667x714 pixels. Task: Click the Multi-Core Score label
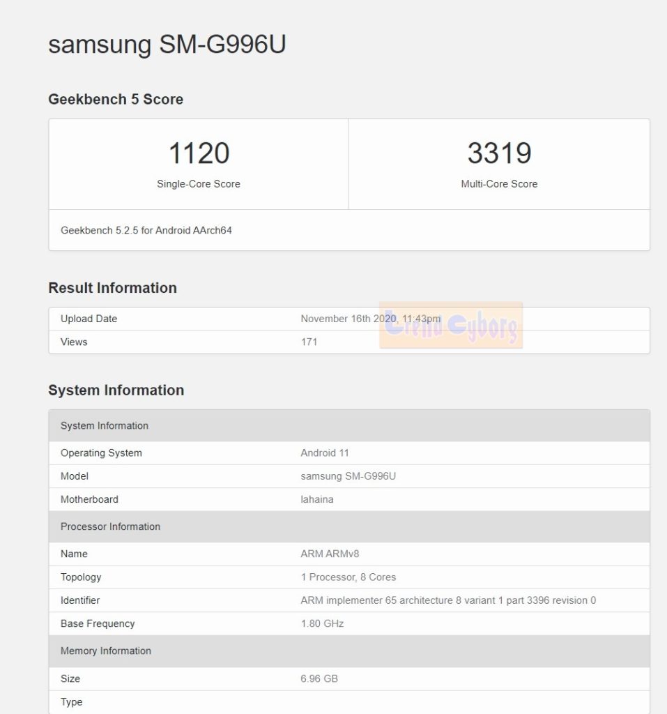coord(498,184)
